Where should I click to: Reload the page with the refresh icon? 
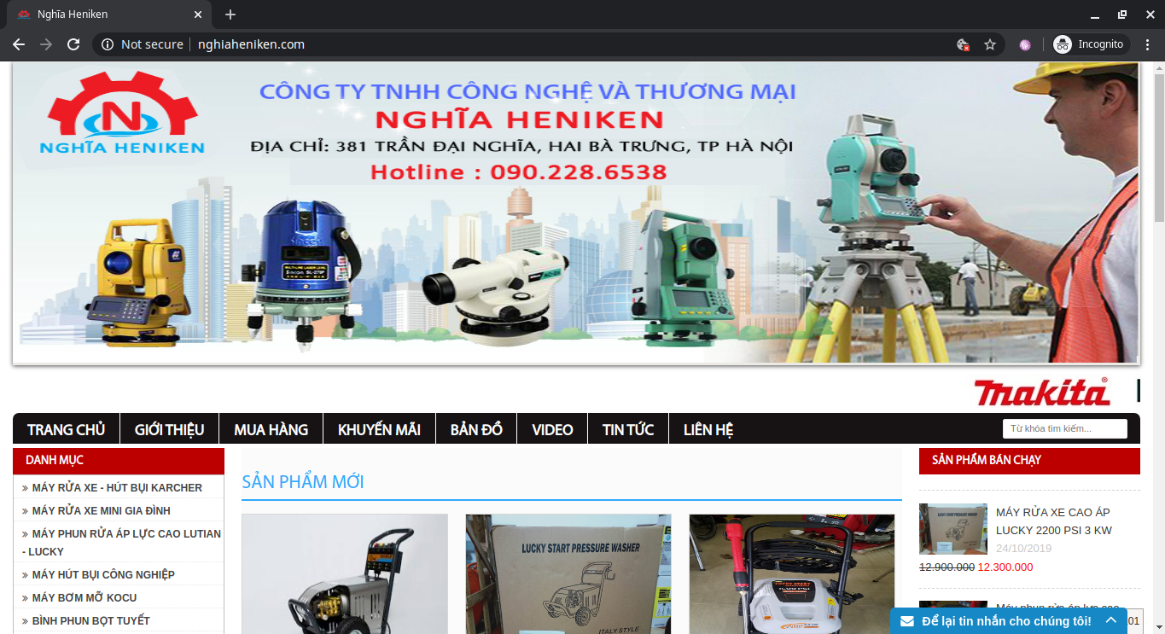(x=73, y=44)
